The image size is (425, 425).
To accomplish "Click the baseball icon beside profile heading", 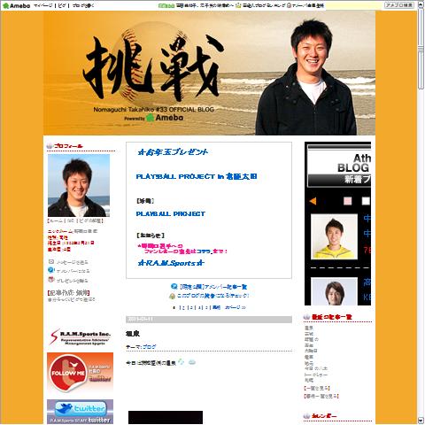I will click(50, 146).
